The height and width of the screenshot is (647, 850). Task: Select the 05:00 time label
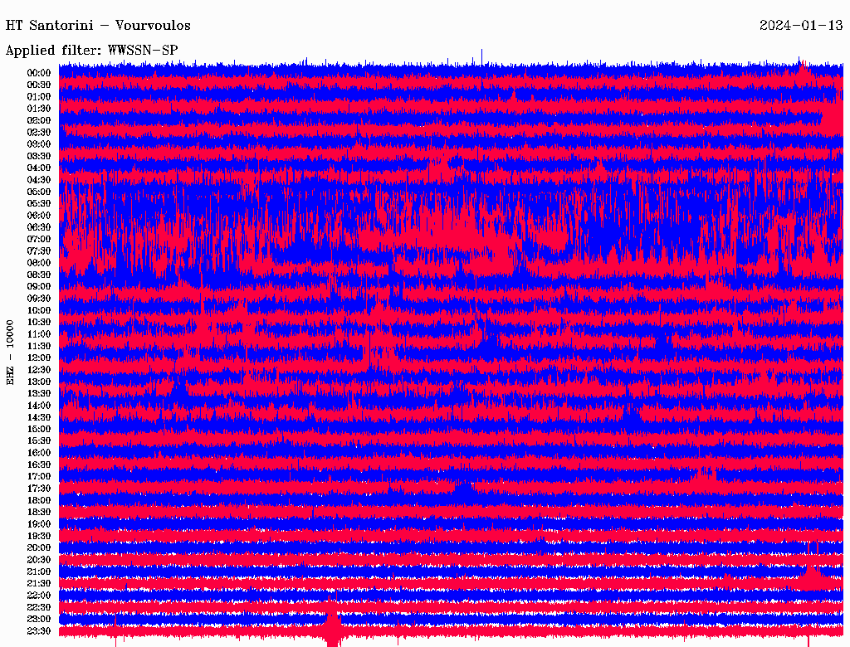(39, 192)
